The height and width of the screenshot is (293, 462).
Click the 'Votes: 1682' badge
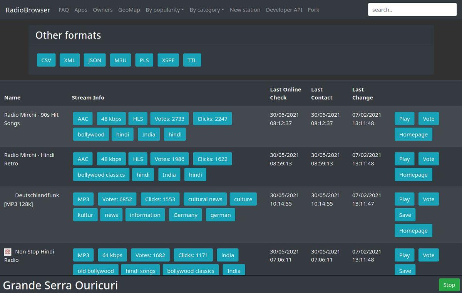[150, 255]
